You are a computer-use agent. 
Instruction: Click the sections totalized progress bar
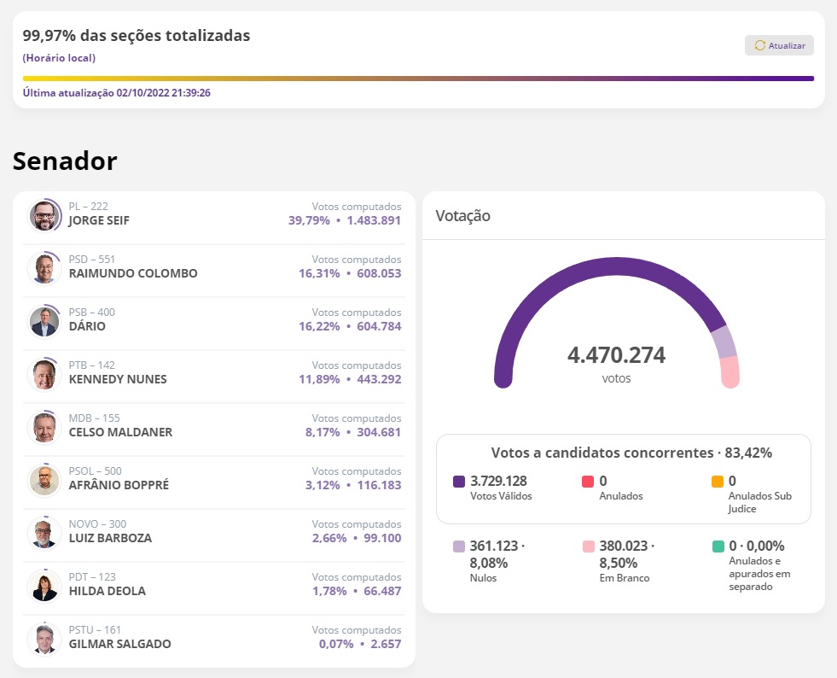pos(418,79)
